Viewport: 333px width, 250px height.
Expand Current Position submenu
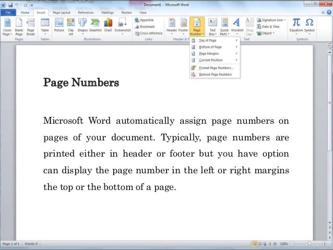pos(215,60)
